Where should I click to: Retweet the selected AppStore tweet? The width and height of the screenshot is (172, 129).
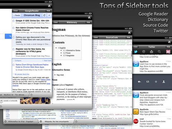tap(148, 82)
